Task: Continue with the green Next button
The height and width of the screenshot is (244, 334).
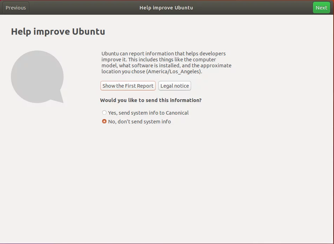Action: click(x=321, y=8)
